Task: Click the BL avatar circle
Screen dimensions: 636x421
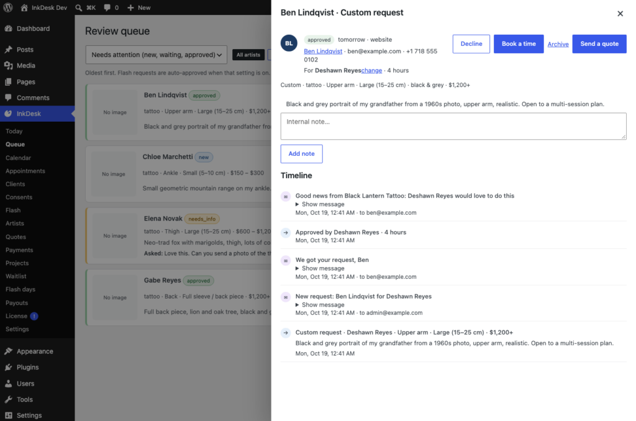Action: click(289, 43)
